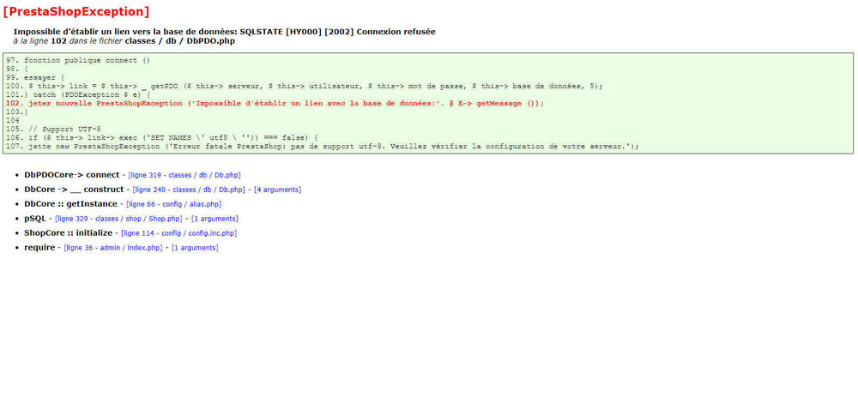858x398 pixels.
Task: Click stack entry 'ShopCore :: initialize'
Action: click(x=69, y=233)
